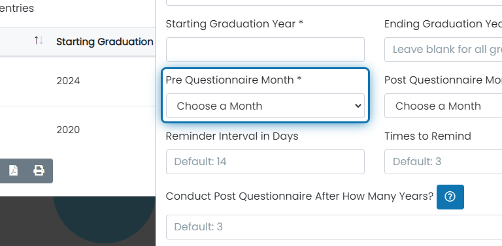This screenshot has width=502, height=246.
Task: Click the Ending Graduation Year input
Action: tap(443, 50)
